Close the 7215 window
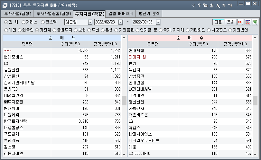This screenshot has height=160, width=261. (x=255, y=4)
